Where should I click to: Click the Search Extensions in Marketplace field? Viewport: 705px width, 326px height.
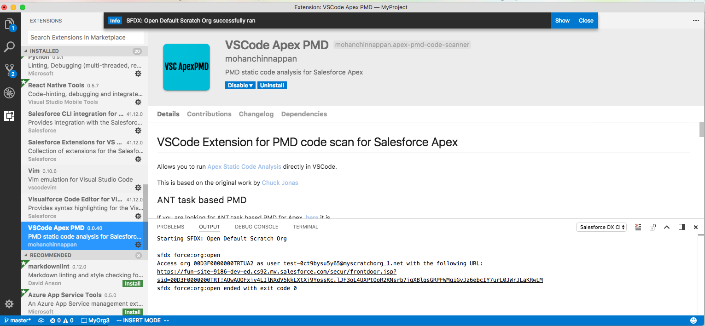86,38
